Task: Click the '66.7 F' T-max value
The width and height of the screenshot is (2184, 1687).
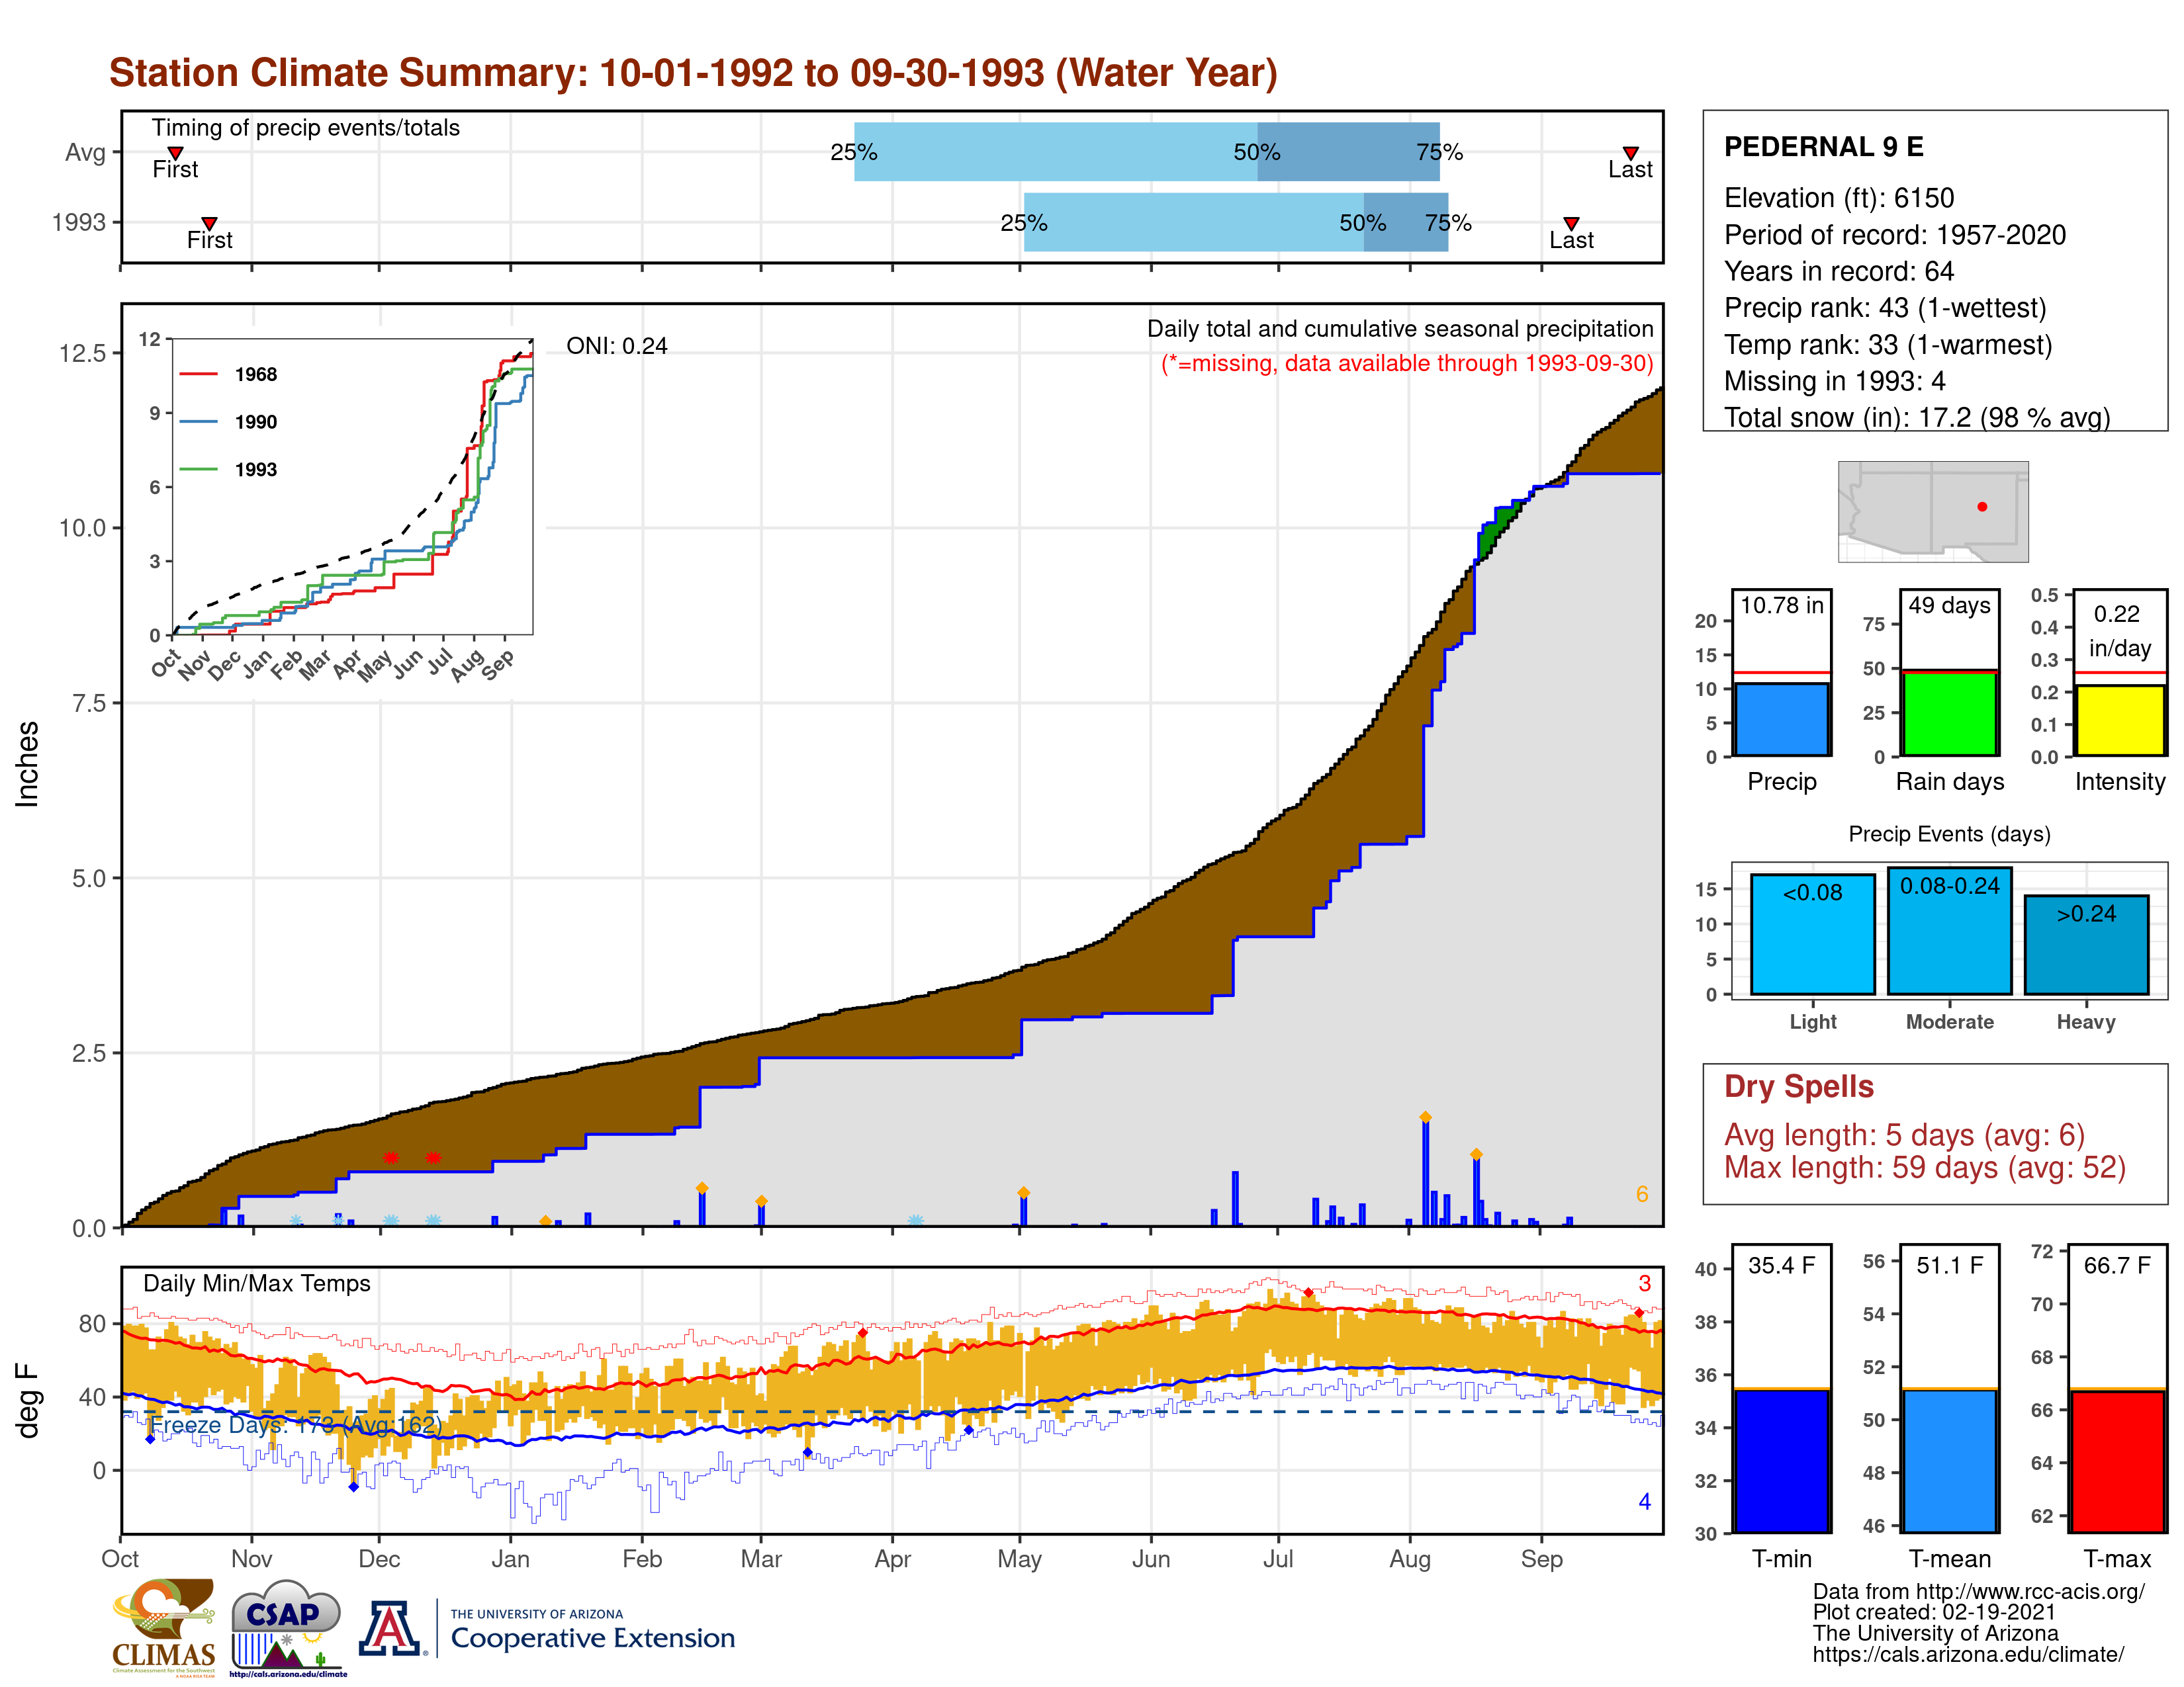Action: tap(2117, 1265)
